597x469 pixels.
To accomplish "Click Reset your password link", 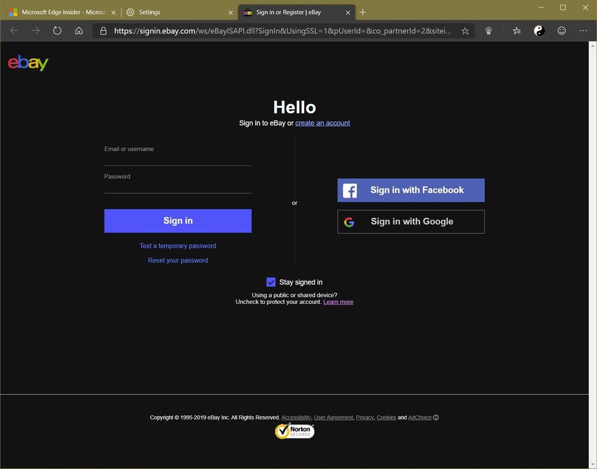I will [178, 260].
